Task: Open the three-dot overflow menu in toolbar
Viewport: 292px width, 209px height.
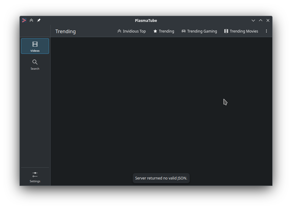Action: click(x=266, y=31)
